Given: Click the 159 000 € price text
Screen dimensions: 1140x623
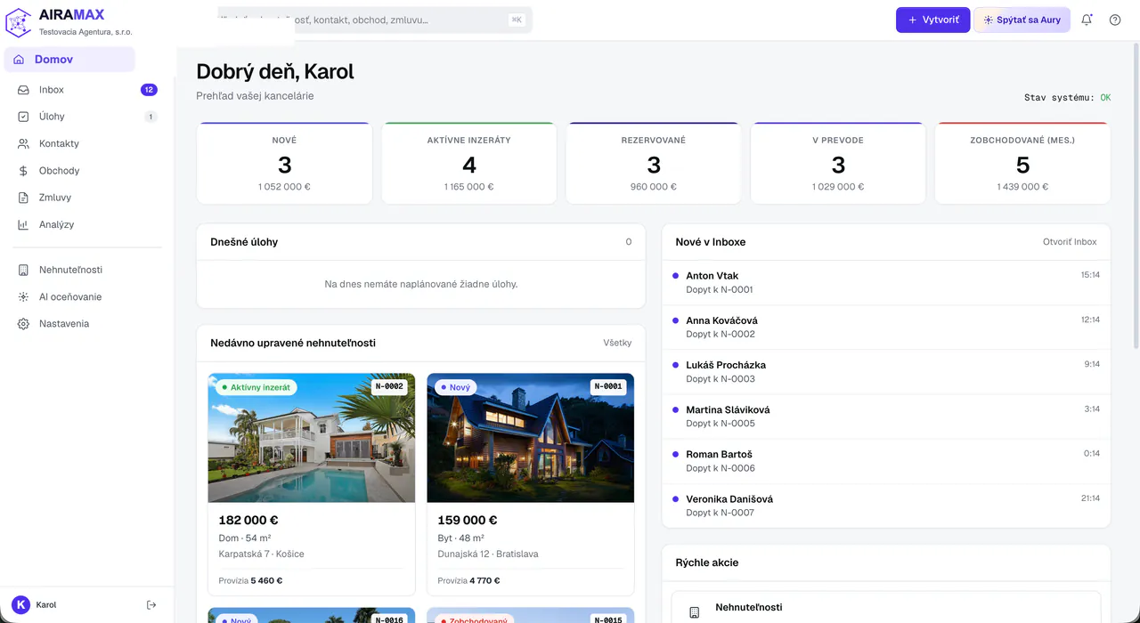Looking at the screenshot, I should click(468, 521).
